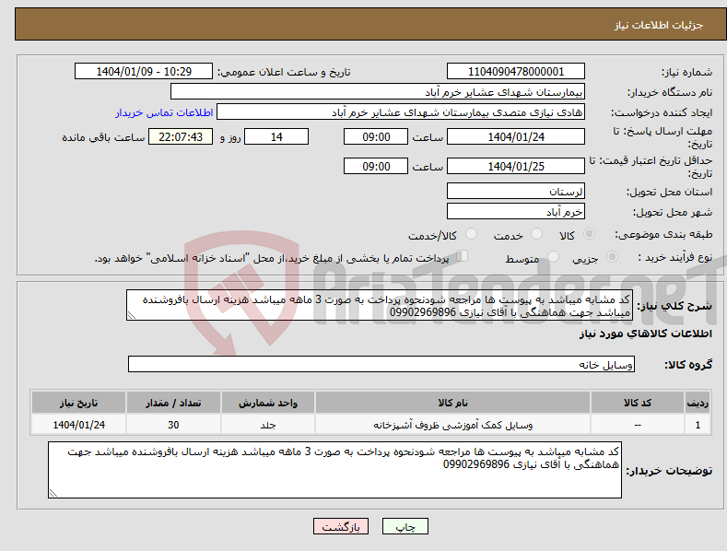The image size is (727, 551).
Task: Select the خدمت radio button
Action: click(x=536, y=234)
